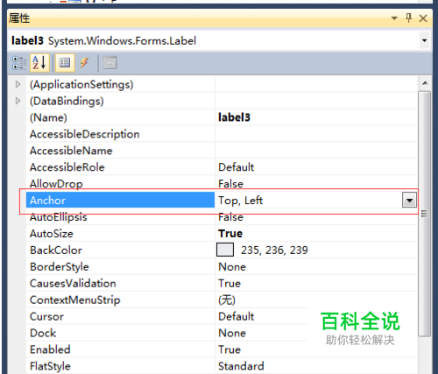Select the AutoSize property
Screen dimensions: 438x374
(52, 234)
